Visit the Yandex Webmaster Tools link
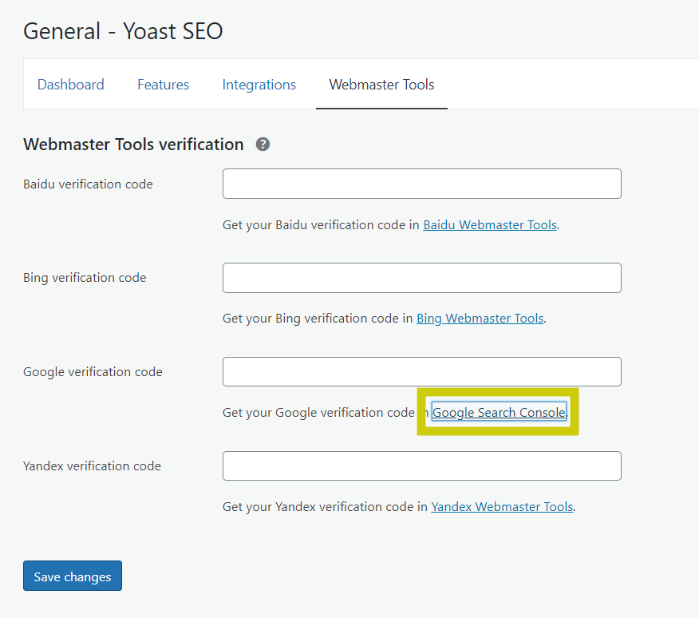The width and height of the screenshot is (699, 618). tap(502, 506)
